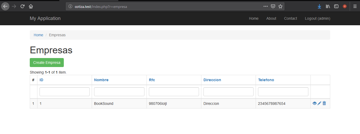
Task: Expand page actions three-dots menu
Action: (x=266, y=6)
